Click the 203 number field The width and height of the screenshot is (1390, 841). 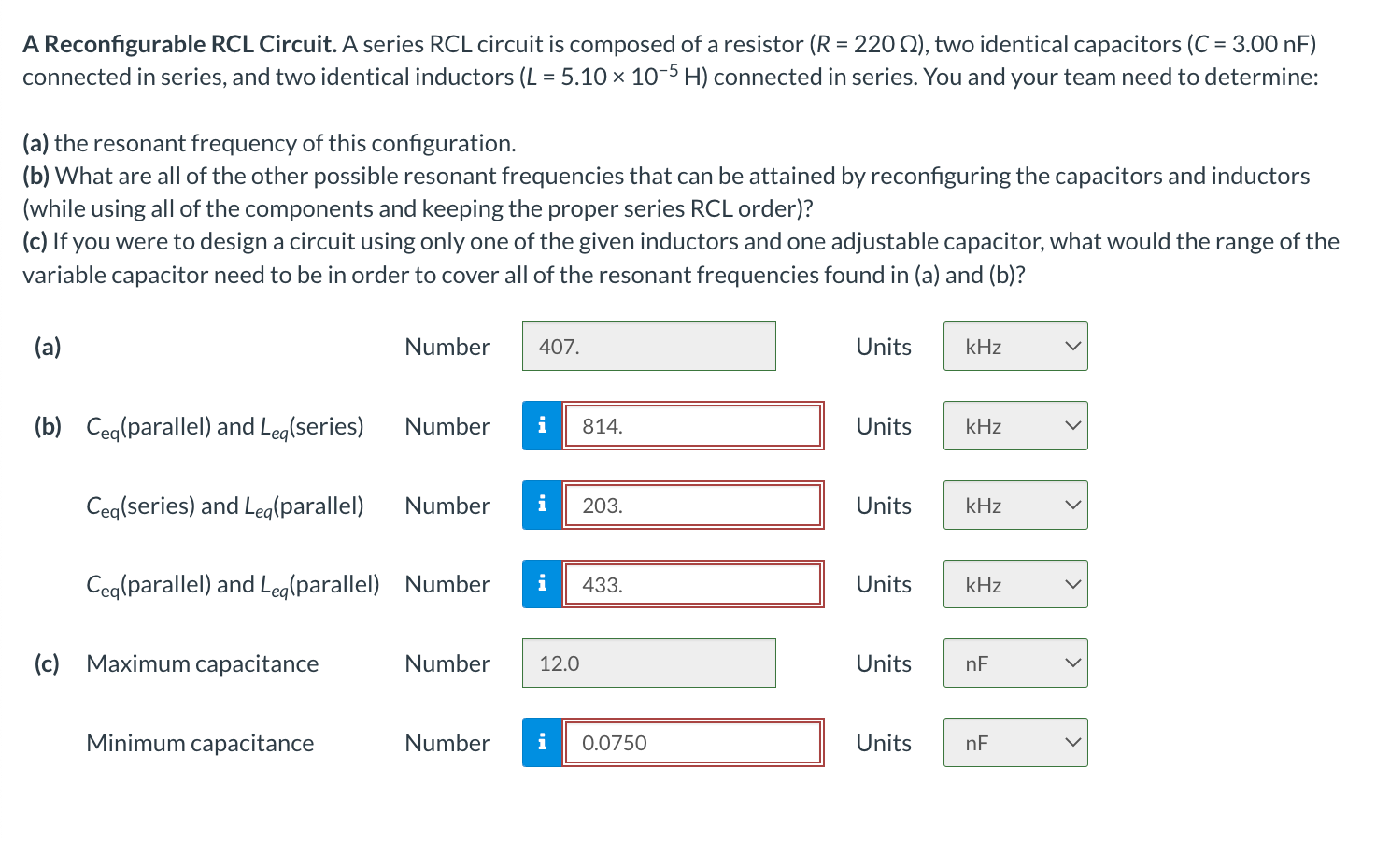tap(693, 506)
